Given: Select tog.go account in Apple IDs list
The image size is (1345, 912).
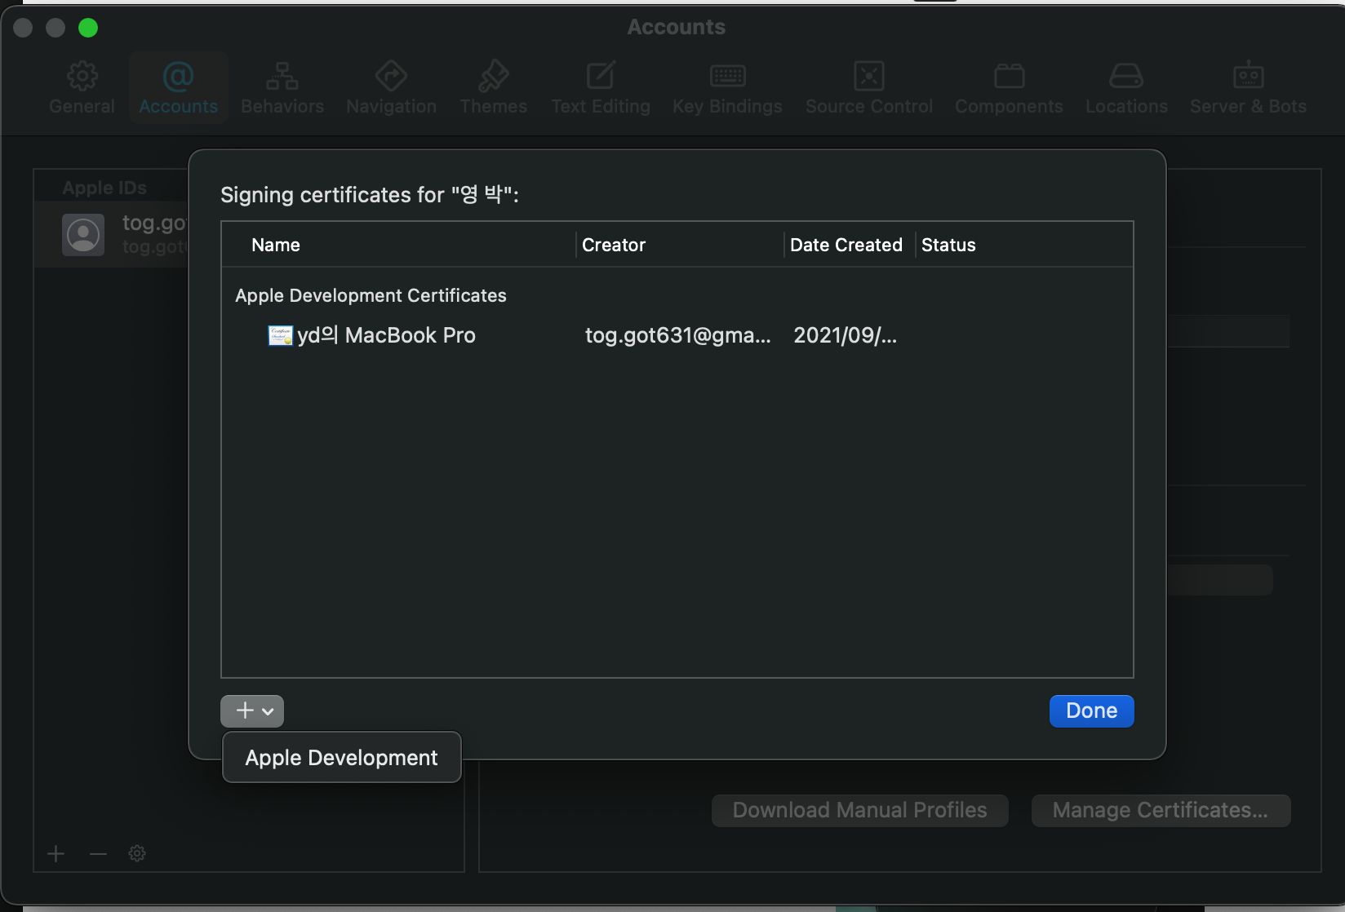Looking at the screenshot, I should [x=112, y=234].
